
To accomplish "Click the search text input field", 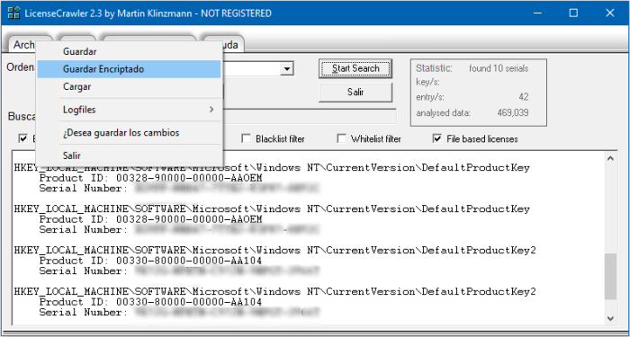I will 310,116.
